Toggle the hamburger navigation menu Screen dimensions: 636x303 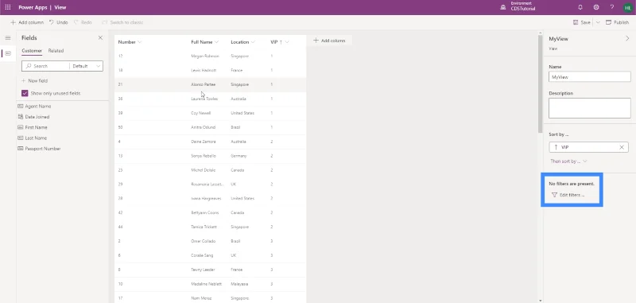(8, 37)
